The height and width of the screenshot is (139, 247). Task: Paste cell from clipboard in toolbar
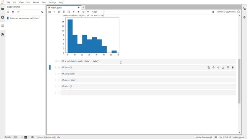coord(69,12)
